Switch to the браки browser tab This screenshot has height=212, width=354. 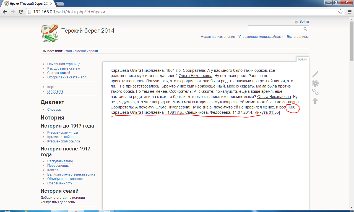click(28, 4)
